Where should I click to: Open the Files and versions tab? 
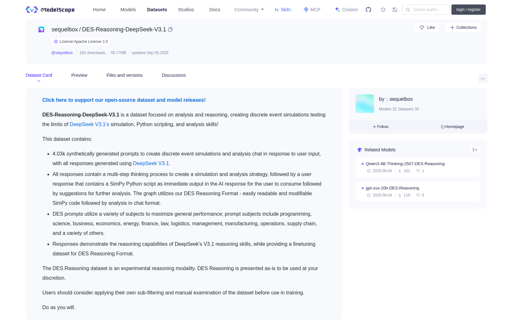click(x=124, y=75)
